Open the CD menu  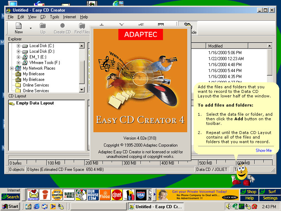[43, 17]
